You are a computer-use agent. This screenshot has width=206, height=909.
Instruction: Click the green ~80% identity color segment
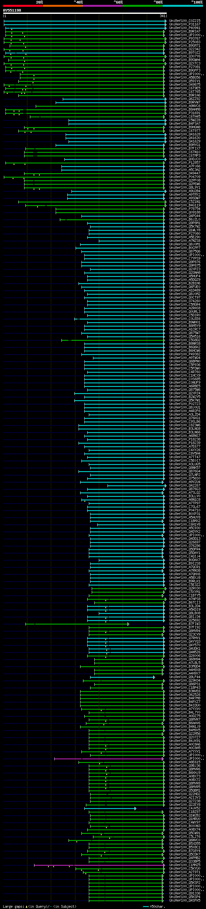(143, 6)
